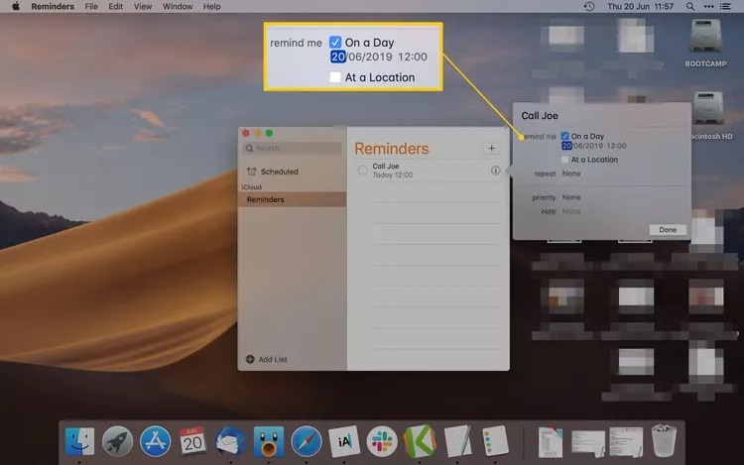Click Add List at sidebar bottom
This screenshot has width=744, height=465.
[x=266, y=359]
